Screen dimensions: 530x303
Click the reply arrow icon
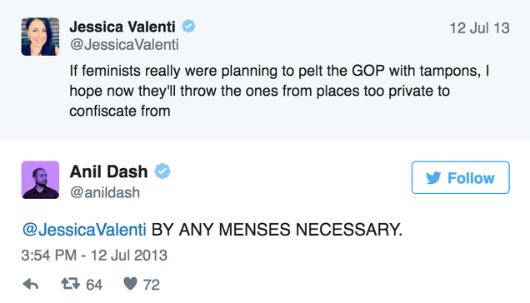click(x=31, y=284)
